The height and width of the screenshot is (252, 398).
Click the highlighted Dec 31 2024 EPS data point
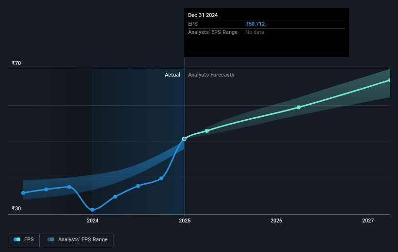(x=184, y=139)
